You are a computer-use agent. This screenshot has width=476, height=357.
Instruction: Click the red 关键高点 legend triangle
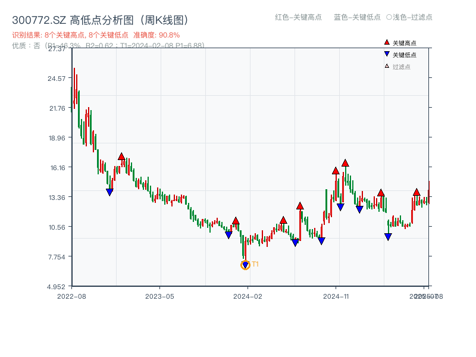click(x=387, y=43)
